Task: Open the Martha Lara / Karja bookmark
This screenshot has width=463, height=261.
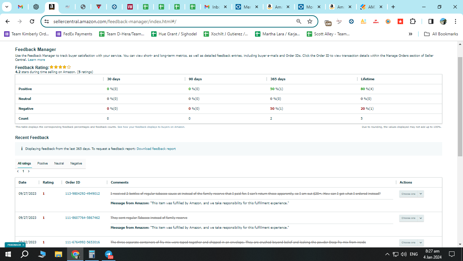Action: [x=277, y=34]
